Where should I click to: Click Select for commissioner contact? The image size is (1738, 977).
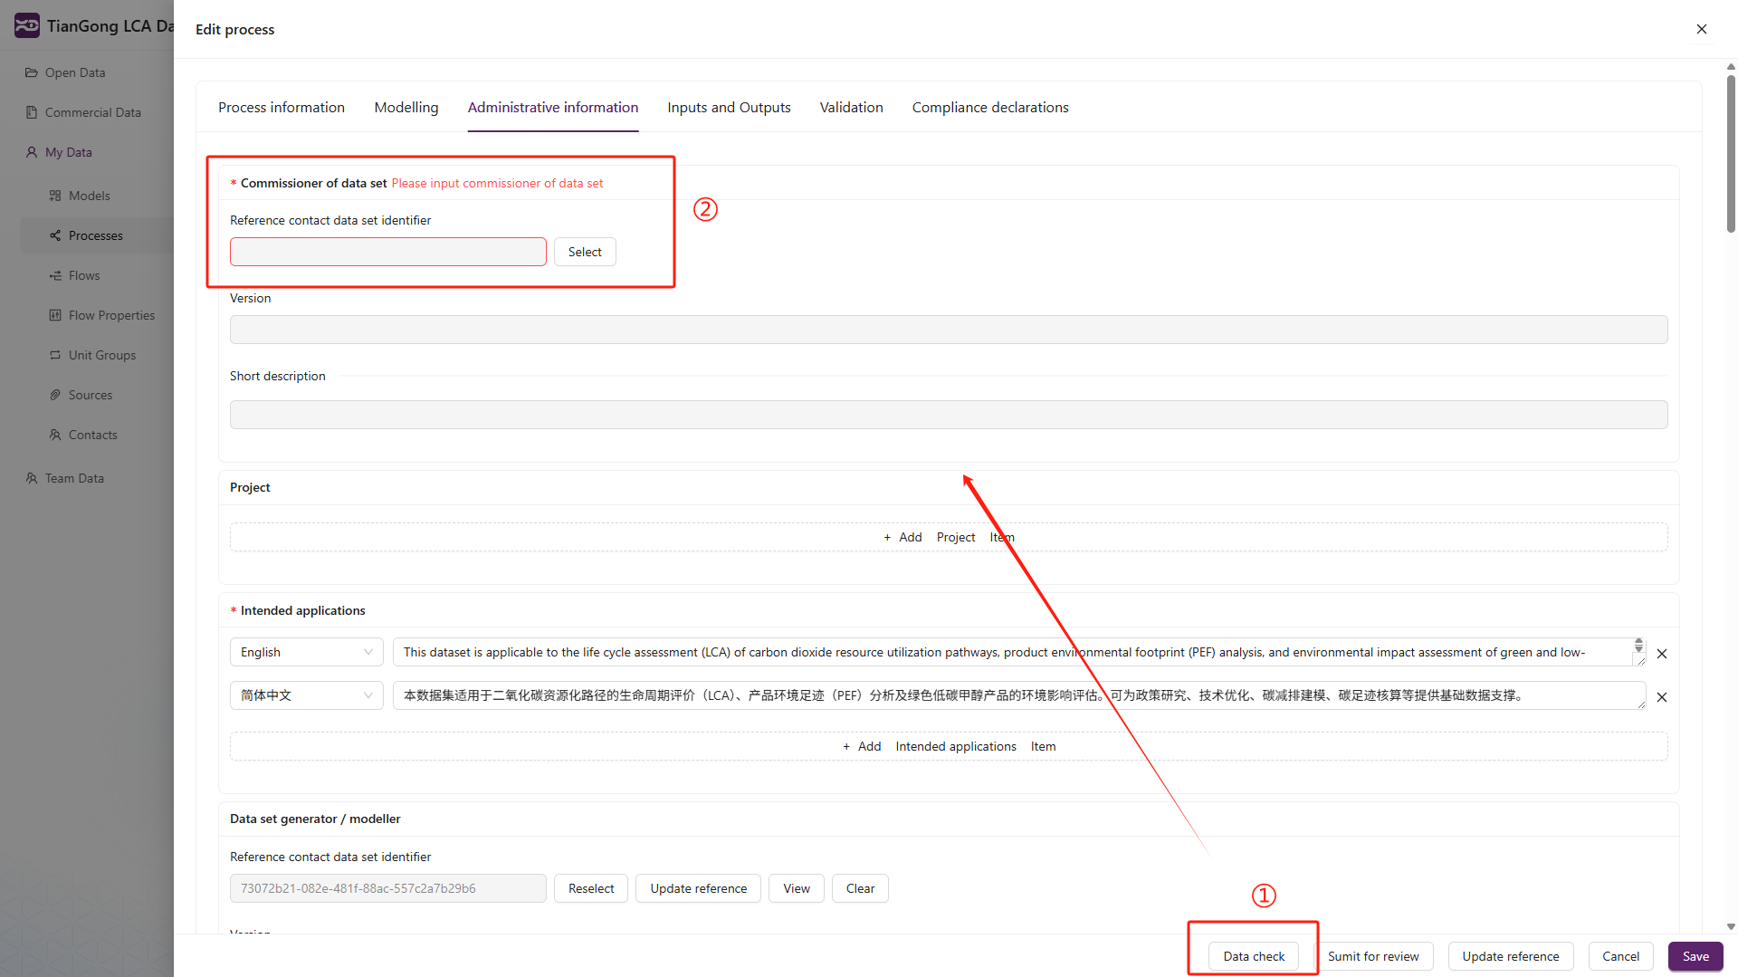tap(585, 252)
